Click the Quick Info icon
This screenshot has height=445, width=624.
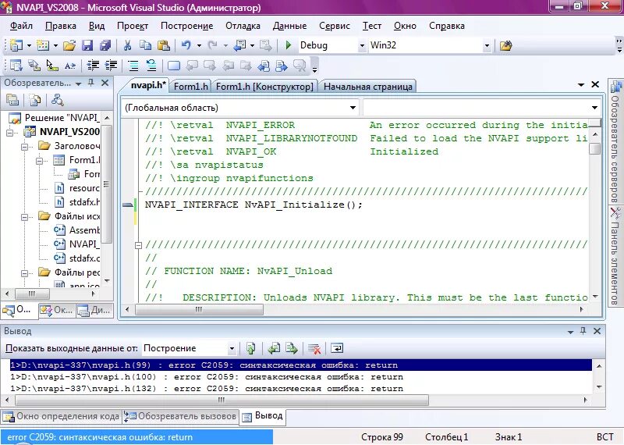(x=52, y=66)
